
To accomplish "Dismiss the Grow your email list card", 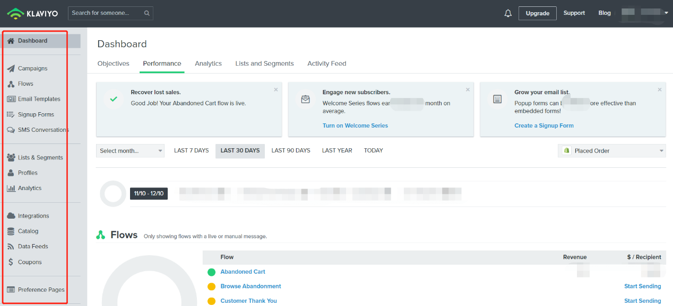I will (x=660, y=90).
